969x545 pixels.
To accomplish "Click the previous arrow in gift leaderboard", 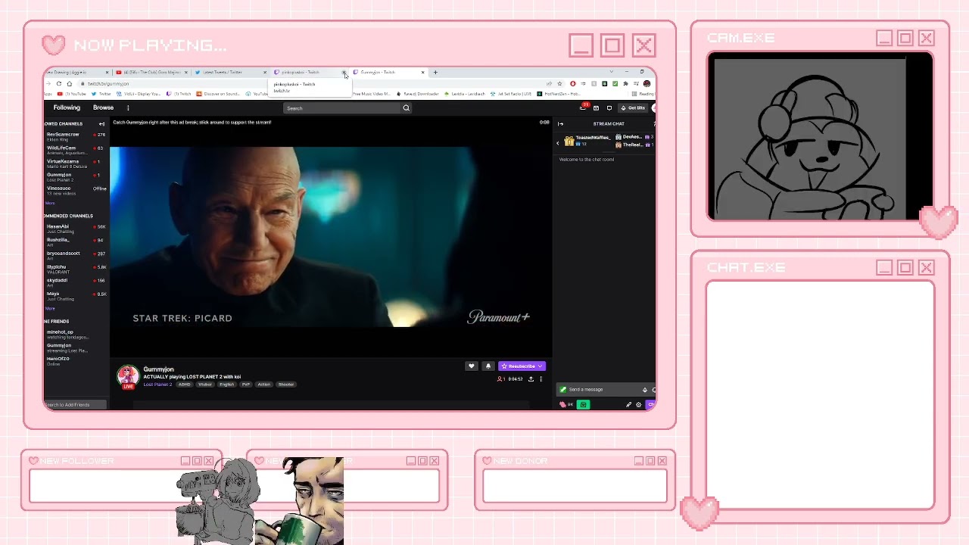I will 558,142.
